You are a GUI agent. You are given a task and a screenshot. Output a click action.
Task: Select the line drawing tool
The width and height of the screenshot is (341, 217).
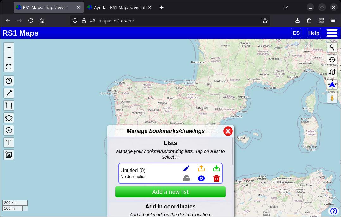coord(9,93)
